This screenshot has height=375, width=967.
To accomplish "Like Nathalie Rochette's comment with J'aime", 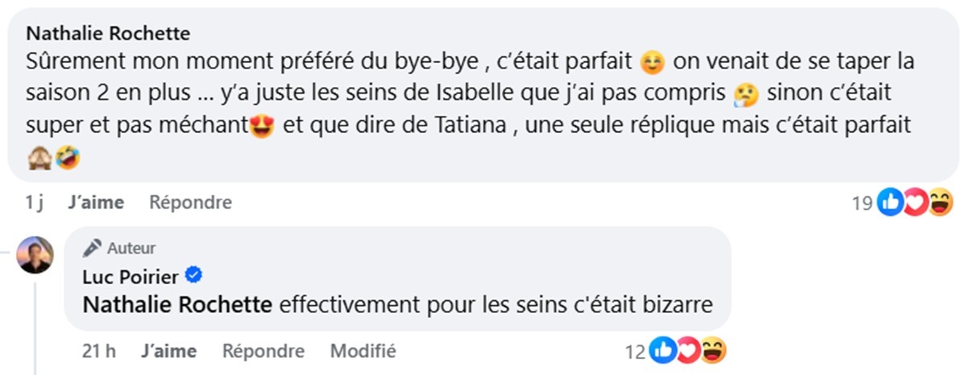I will (96, 203).
